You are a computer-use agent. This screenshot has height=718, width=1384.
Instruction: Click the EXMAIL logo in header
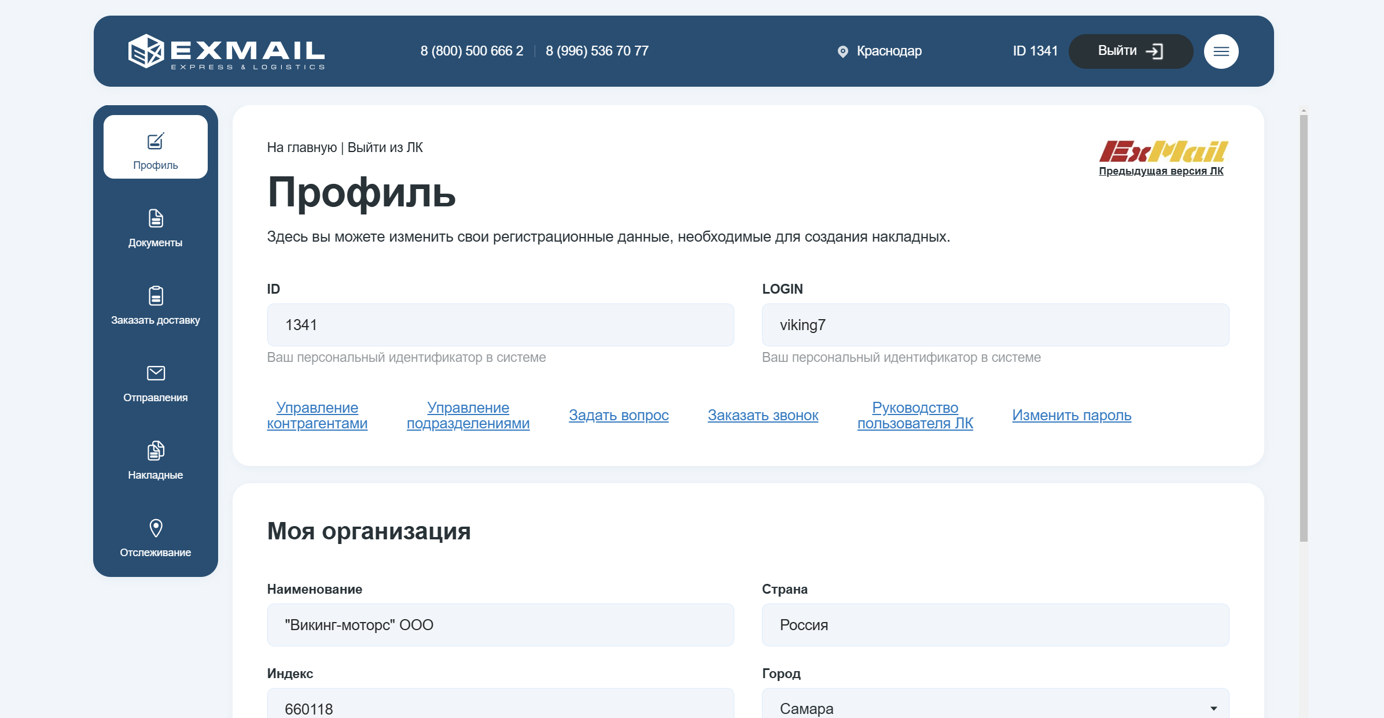226,51
